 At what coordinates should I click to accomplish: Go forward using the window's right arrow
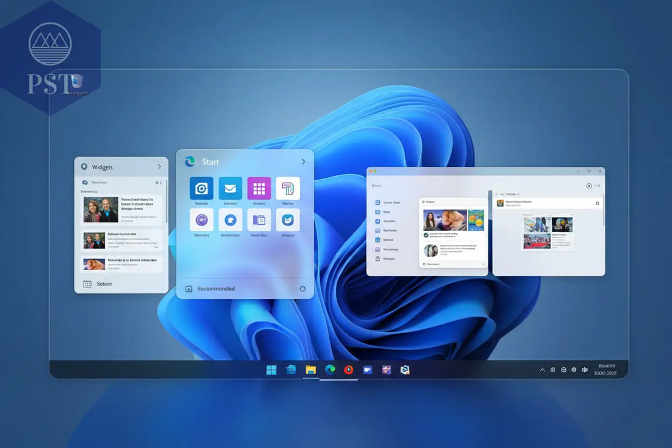point(597,186)
